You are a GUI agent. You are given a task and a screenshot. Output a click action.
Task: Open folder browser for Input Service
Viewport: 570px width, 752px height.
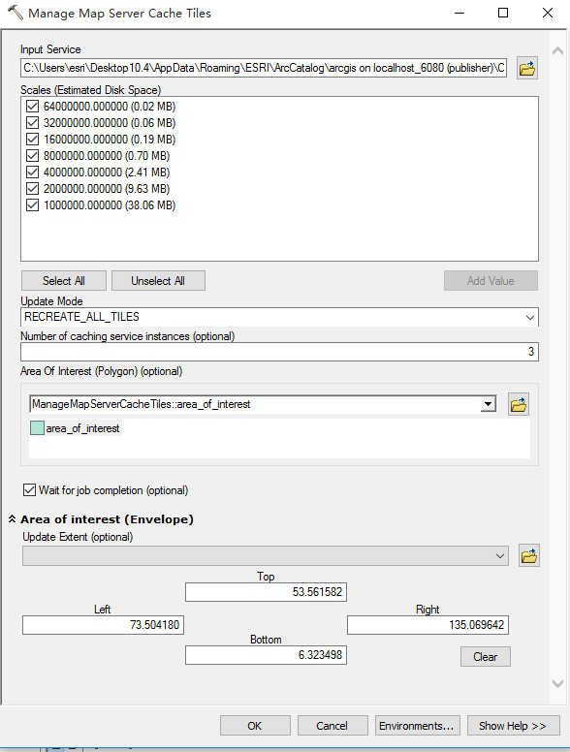(x=526, y=68)
